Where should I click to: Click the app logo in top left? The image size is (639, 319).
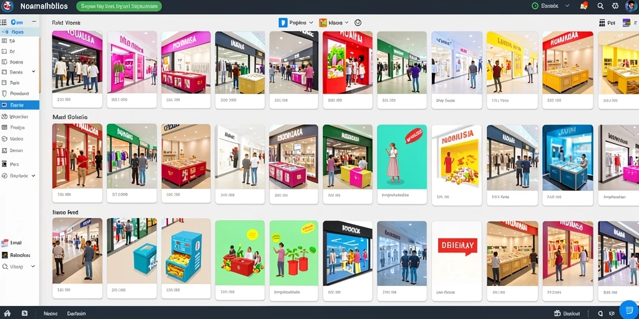click(x=7, y=6)
